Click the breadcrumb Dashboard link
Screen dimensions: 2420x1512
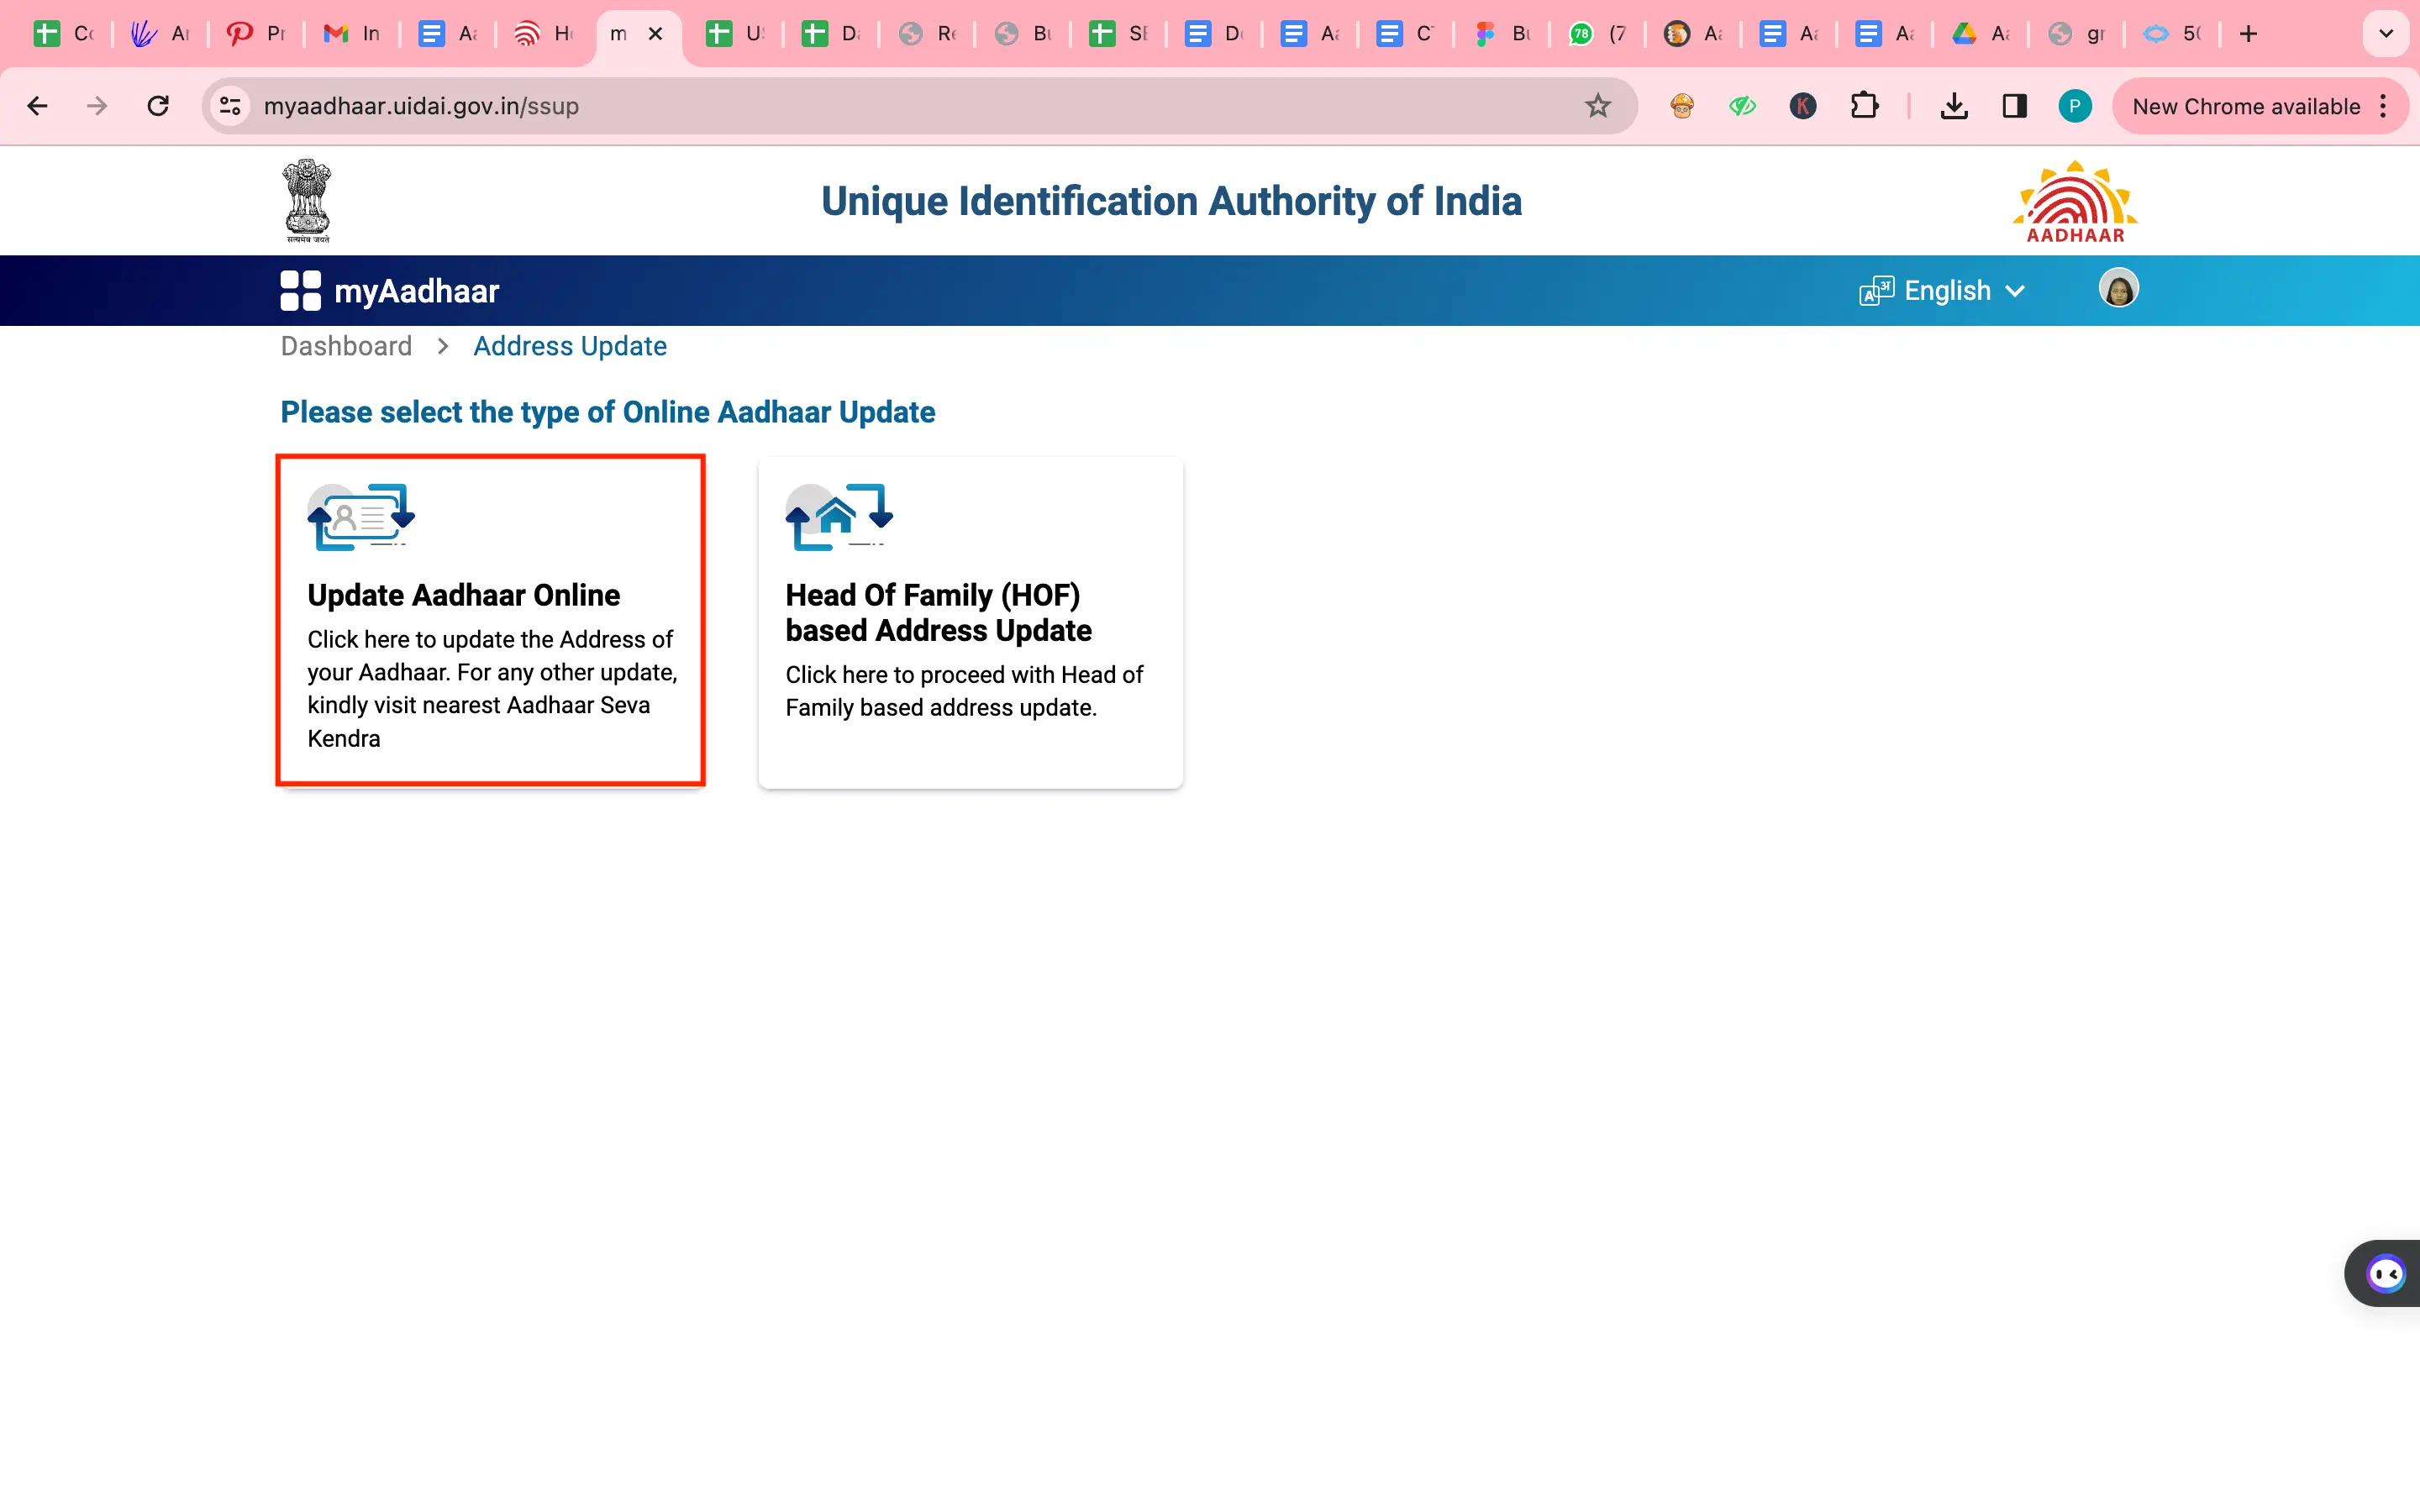345,345
